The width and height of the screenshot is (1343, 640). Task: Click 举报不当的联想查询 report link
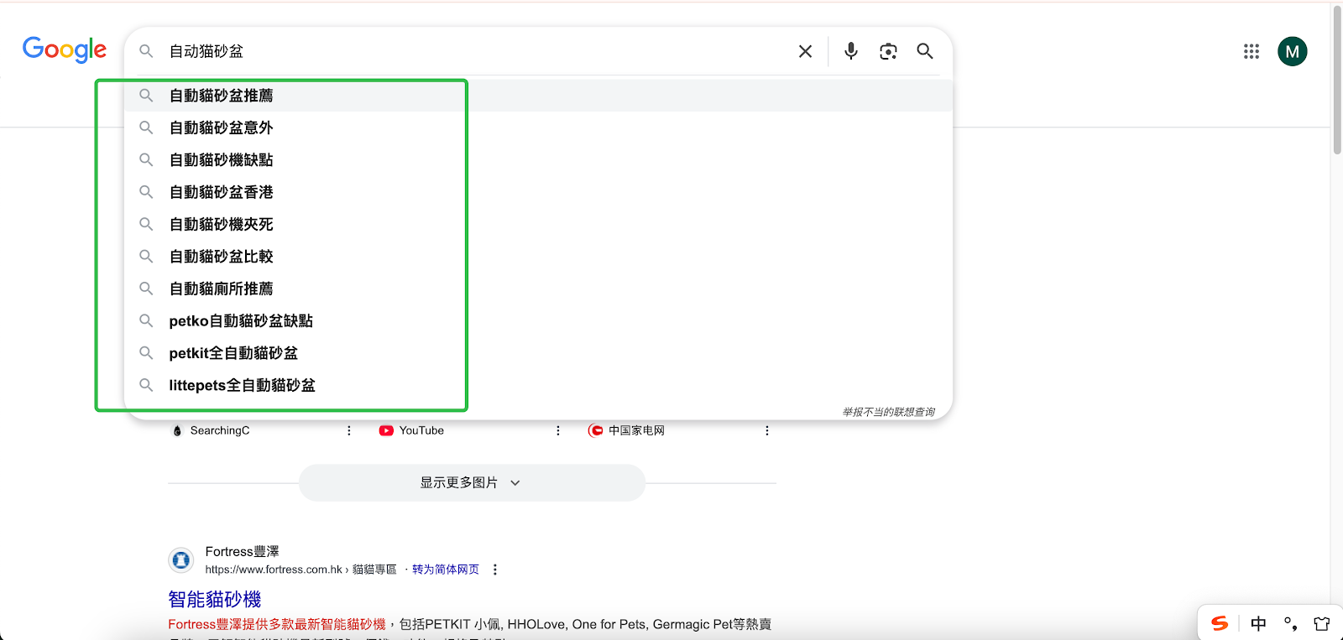click(x=889, y=412)
